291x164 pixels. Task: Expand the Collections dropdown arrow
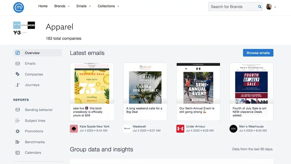[118, 6]
